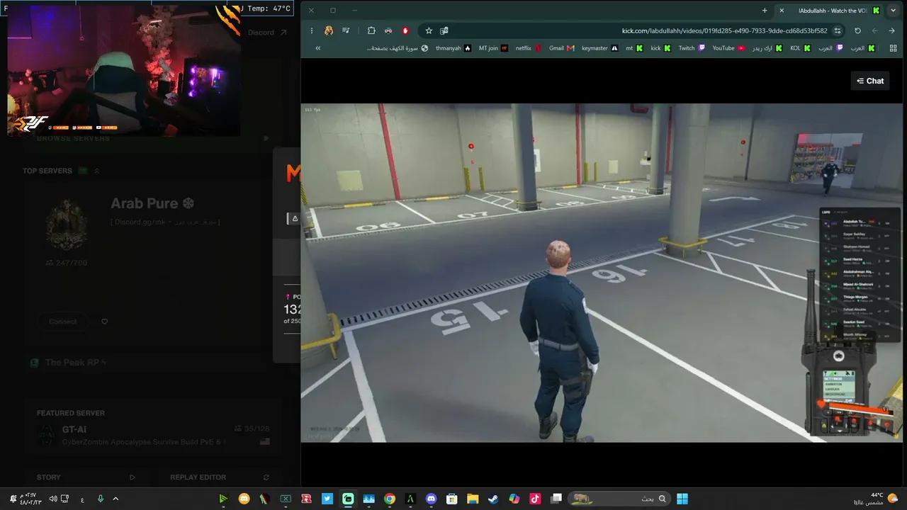
Task: Expand the Chrome tab search dropdown
Action: tap(893, 11)
